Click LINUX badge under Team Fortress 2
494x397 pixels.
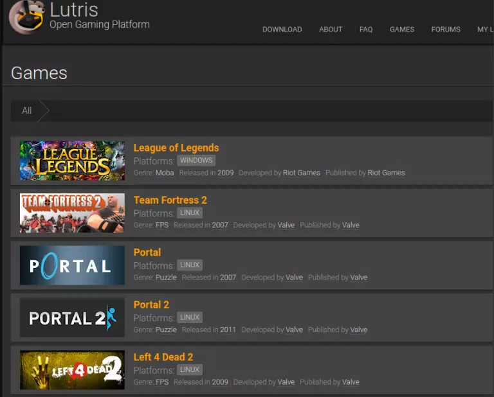190,213
